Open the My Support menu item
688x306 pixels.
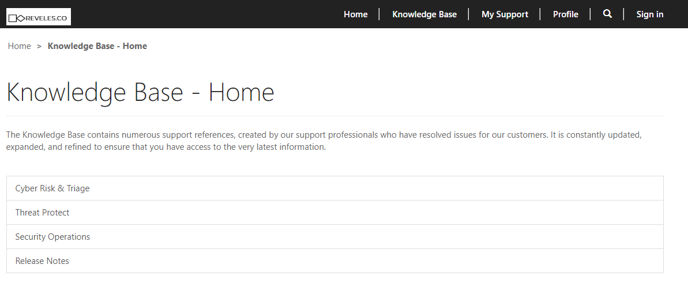click(x=505, y=14)
